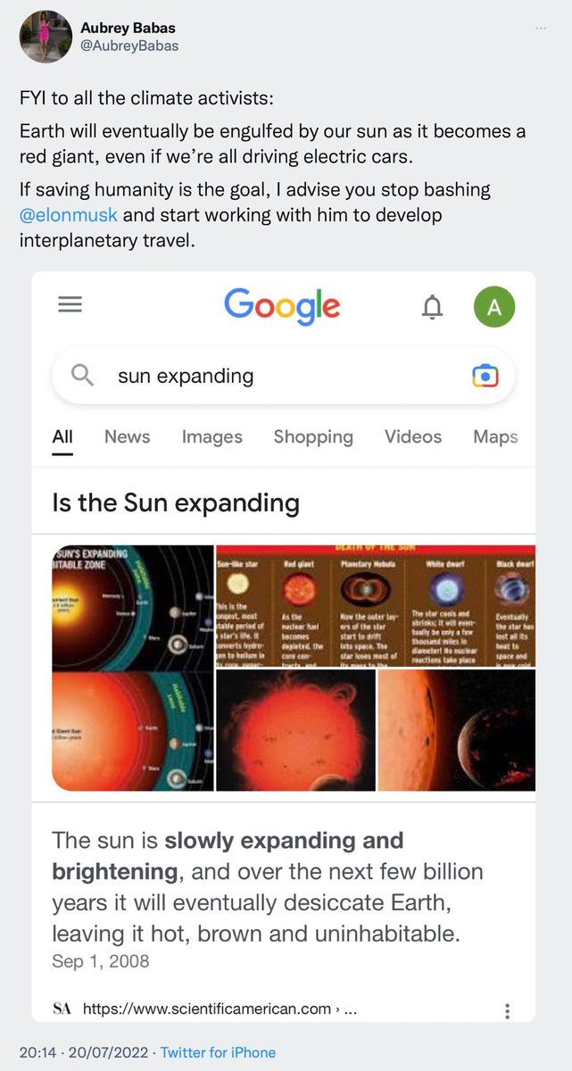Click the Google logo
This screenshot has height=1071, width=572.
click(x=282, y=305)
